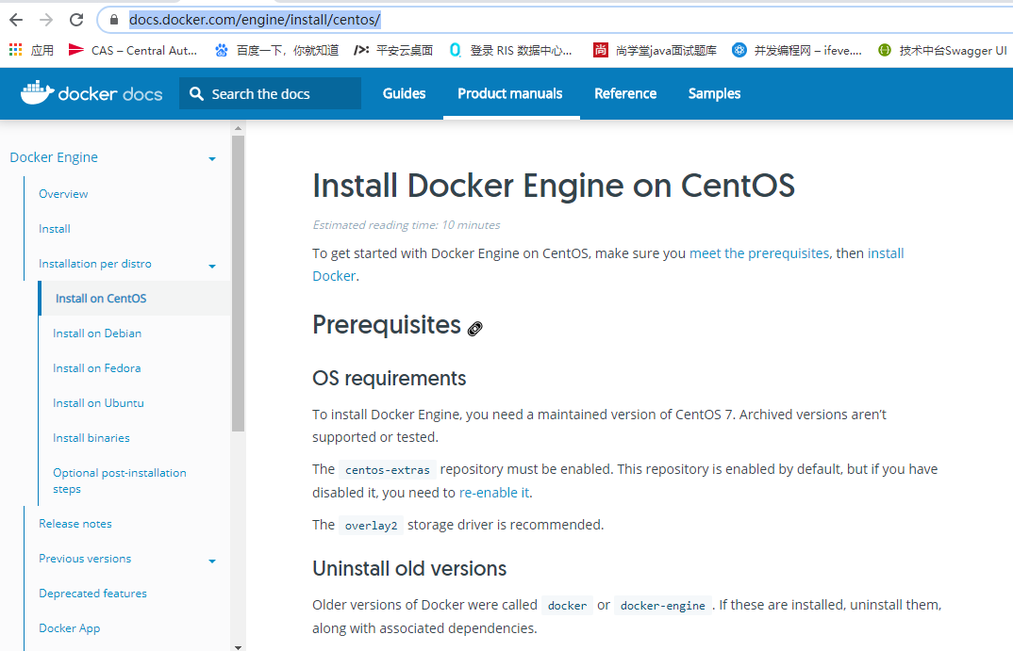Click the search magnifier in the docs search box

click(195, 93)
